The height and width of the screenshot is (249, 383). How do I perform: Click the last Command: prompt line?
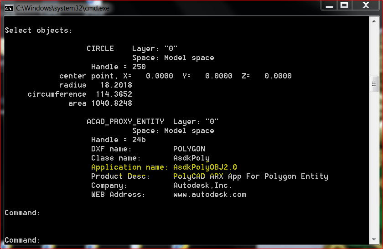(22, 240)
